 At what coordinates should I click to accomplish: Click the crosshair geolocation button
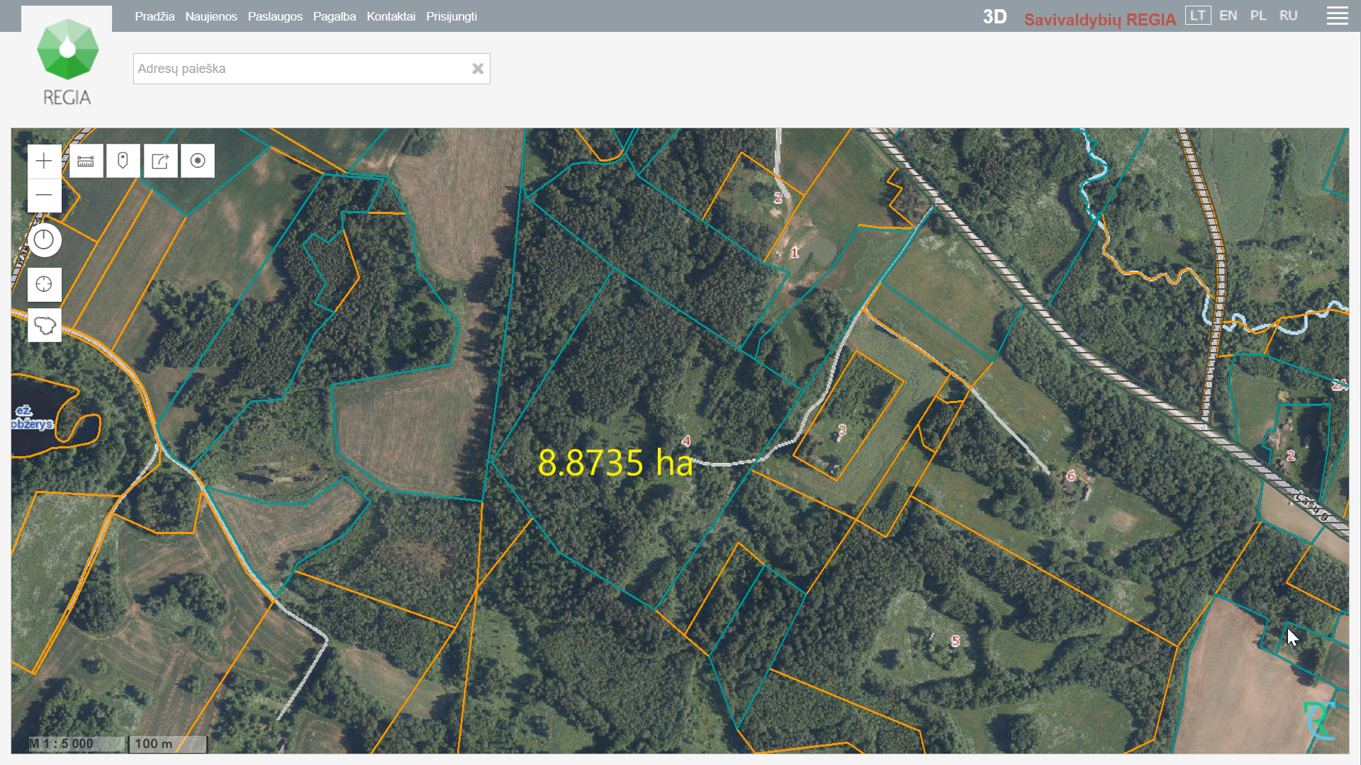coord(44,284)
